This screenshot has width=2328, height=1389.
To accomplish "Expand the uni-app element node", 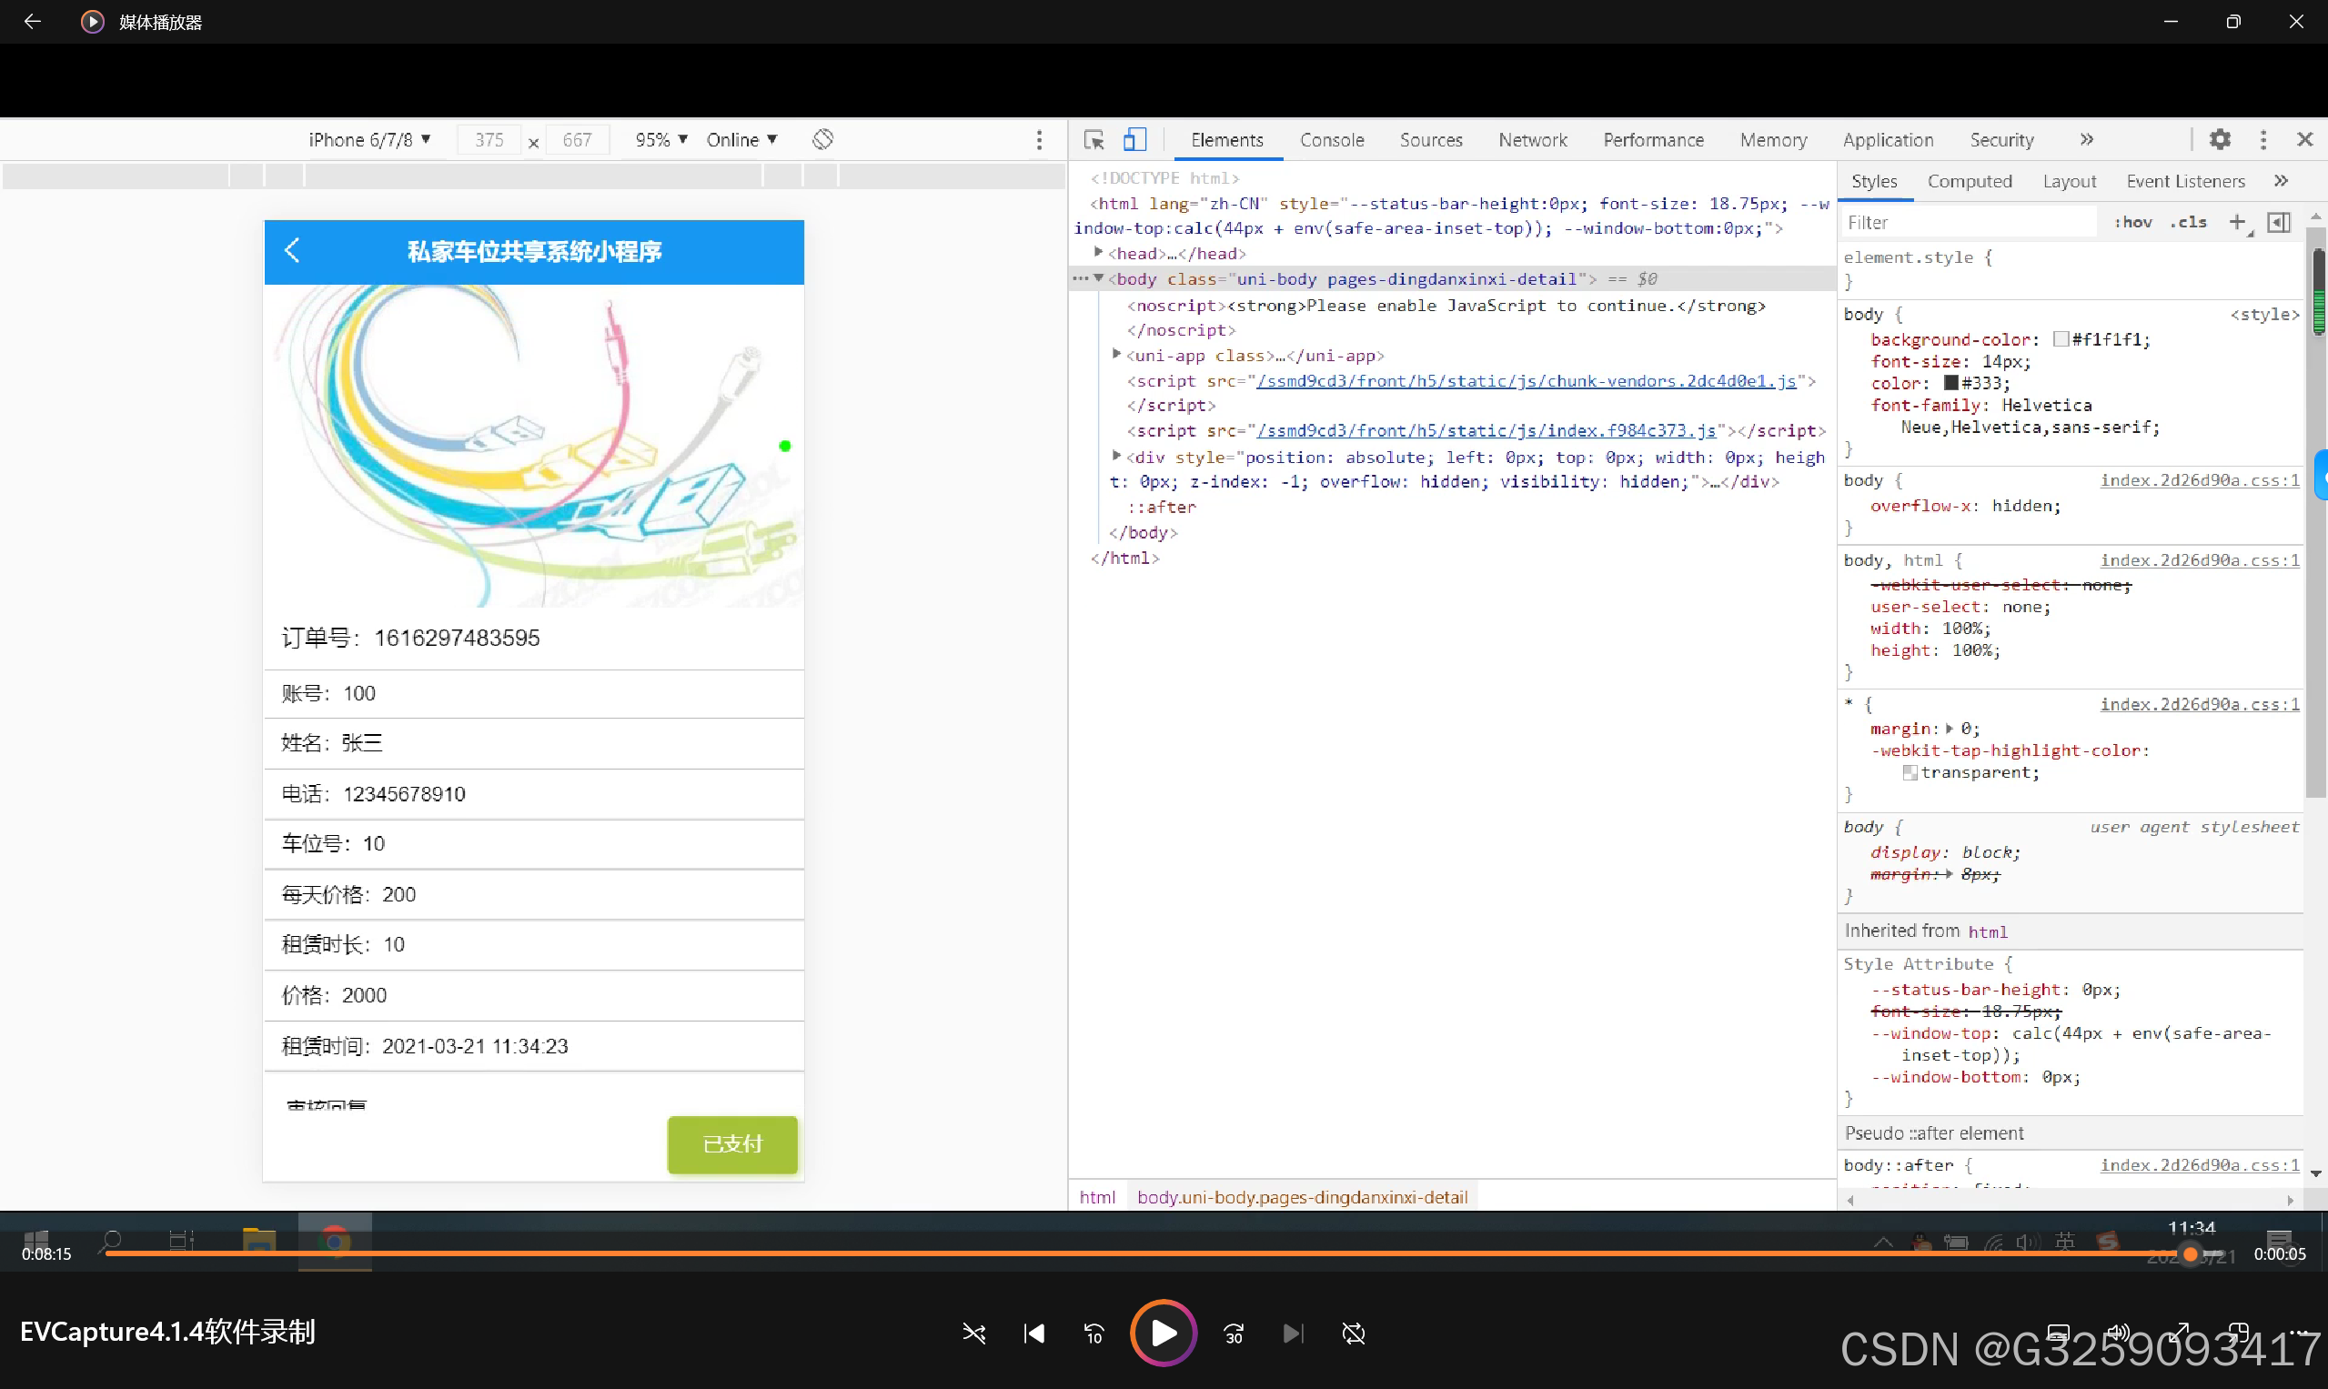I will tap(1116, 355).
